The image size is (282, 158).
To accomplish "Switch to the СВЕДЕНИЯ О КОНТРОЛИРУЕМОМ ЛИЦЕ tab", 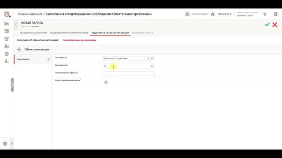I will click(x=69, y=33).
